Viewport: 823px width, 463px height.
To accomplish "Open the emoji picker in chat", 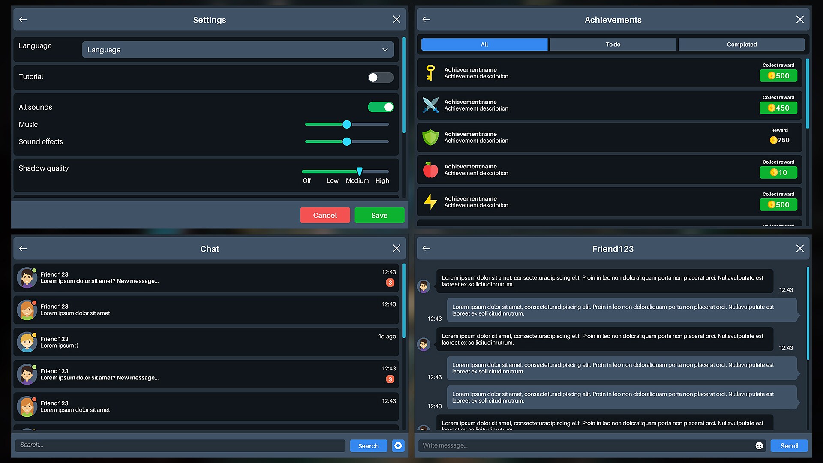I will (x=760, y=446).
